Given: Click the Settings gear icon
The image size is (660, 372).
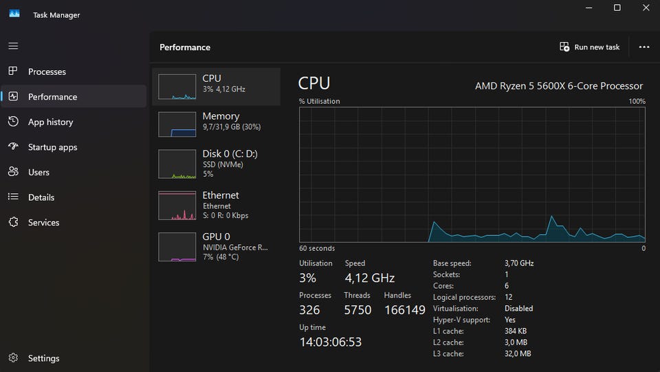Looking at the screenshot, I should (13, 358).
